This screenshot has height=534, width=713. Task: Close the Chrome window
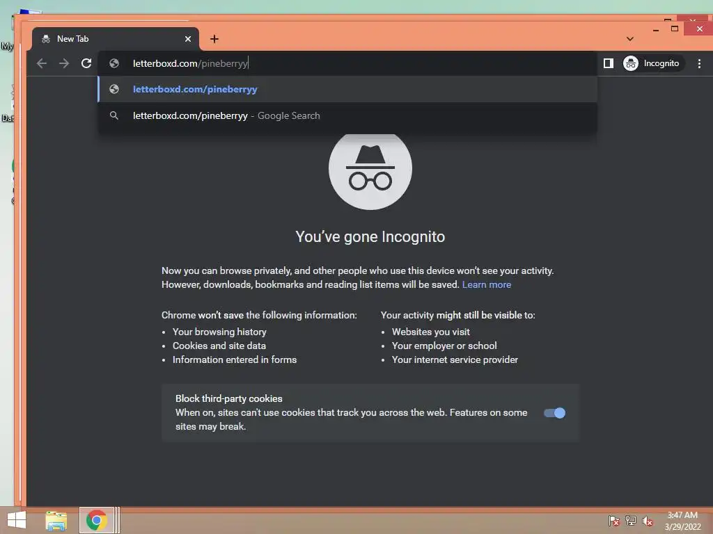point(699,29)
